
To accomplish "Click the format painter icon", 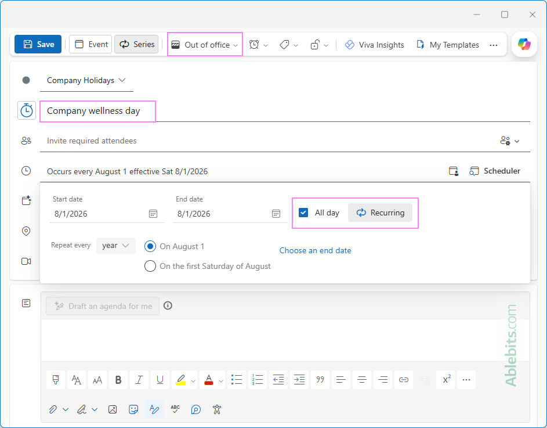I will click(x=56, y=380).
